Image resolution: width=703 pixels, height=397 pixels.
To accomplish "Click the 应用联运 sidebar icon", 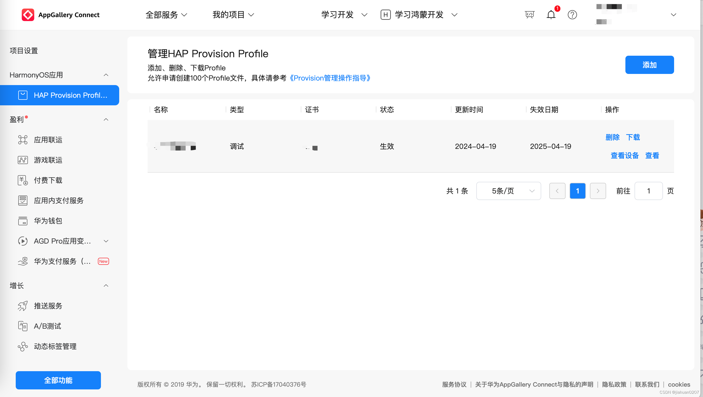I will [x=23, y=140].
